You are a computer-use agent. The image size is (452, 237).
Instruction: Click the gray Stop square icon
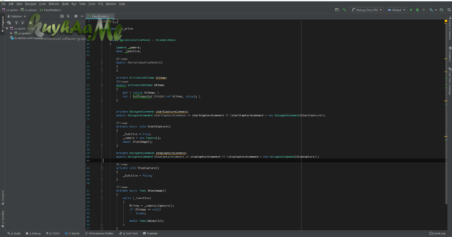[424, 10]
